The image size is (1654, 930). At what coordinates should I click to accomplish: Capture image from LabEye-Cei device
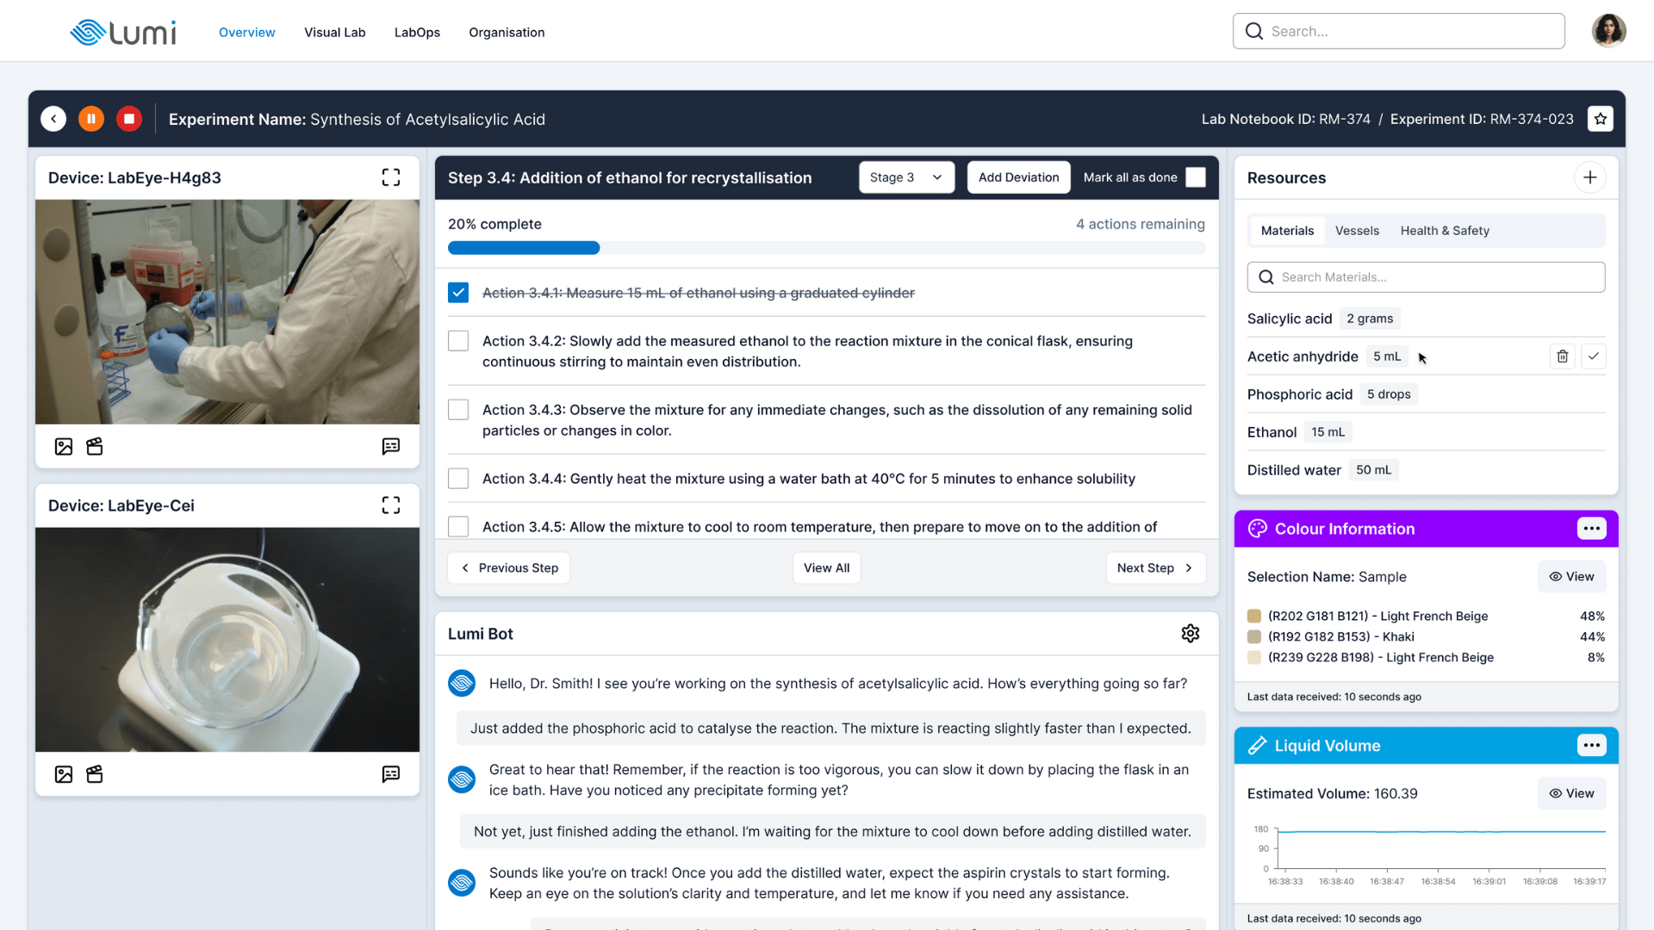tap(64, 774)
